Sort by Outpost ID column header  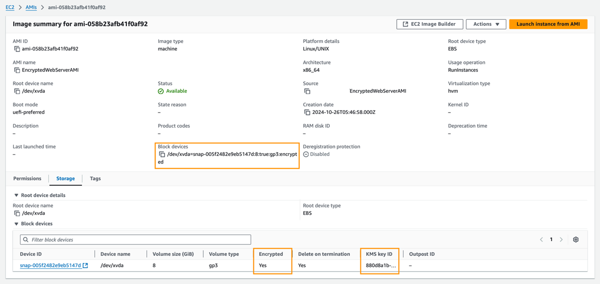422,254
